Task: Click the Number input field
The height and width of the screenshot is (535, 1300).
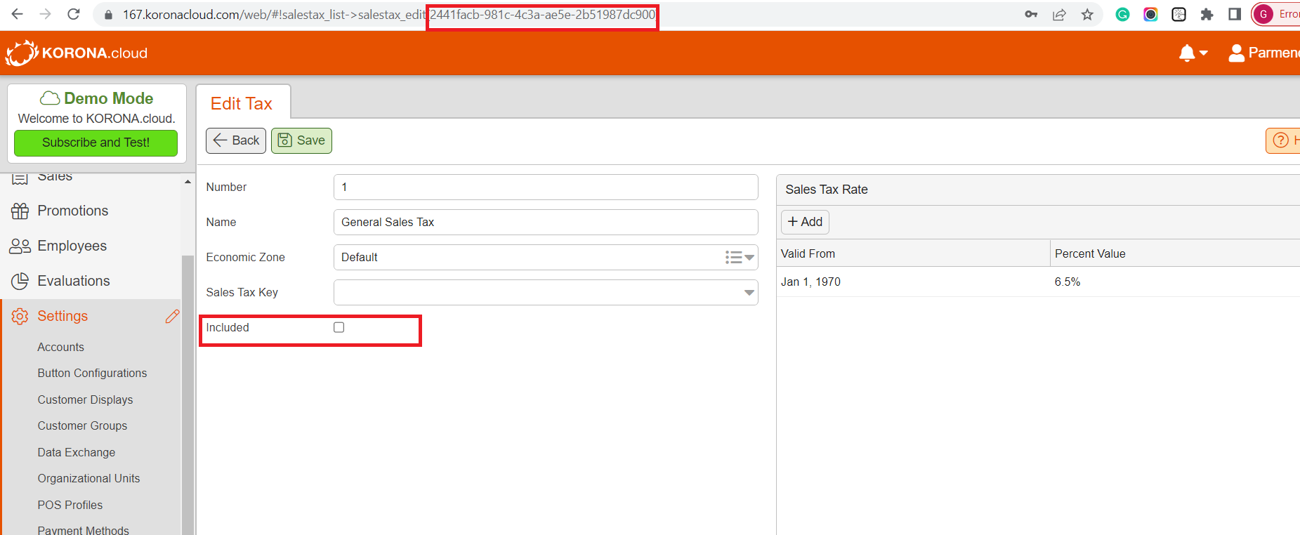Action: point(546,187)
